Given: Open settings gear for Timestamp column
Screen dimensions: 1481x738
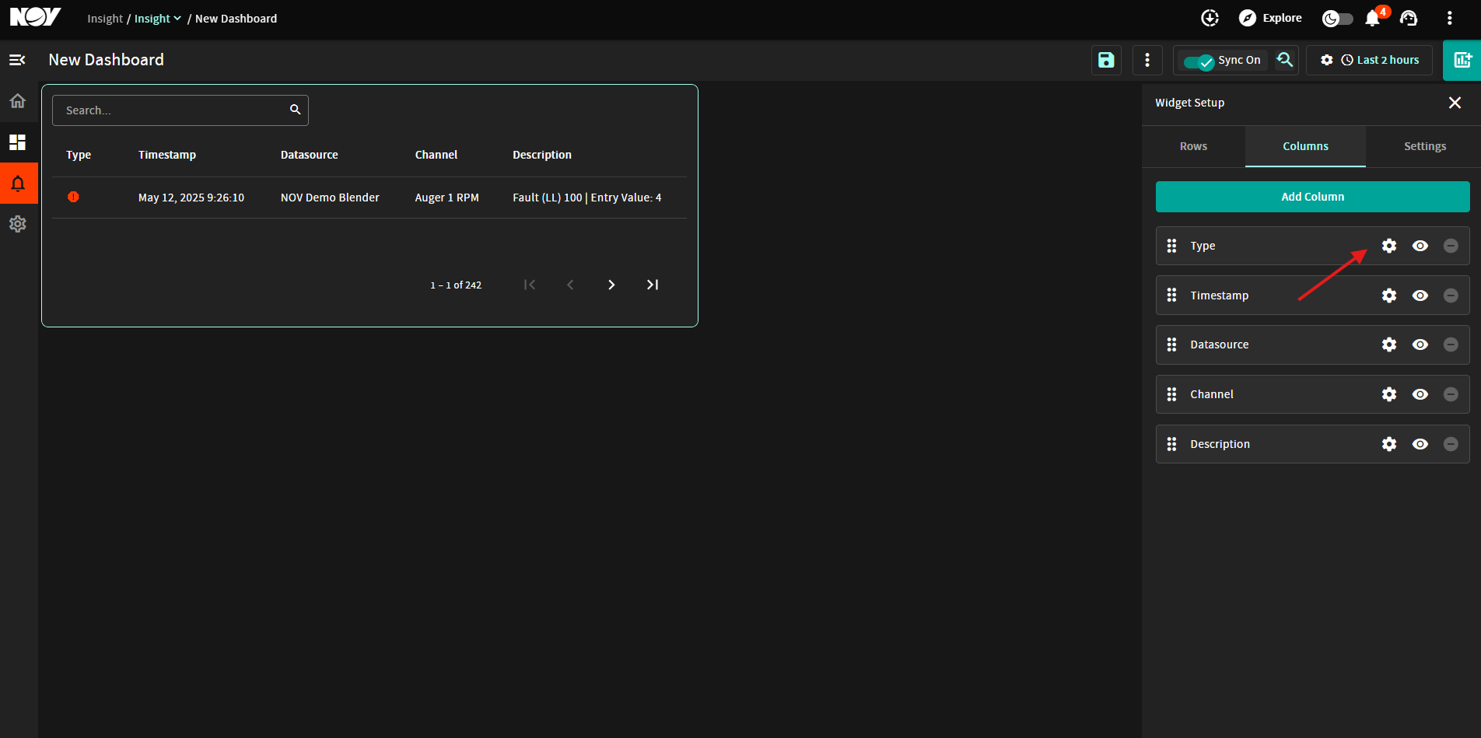Looking at the screenshot, I should (1389, 296).
